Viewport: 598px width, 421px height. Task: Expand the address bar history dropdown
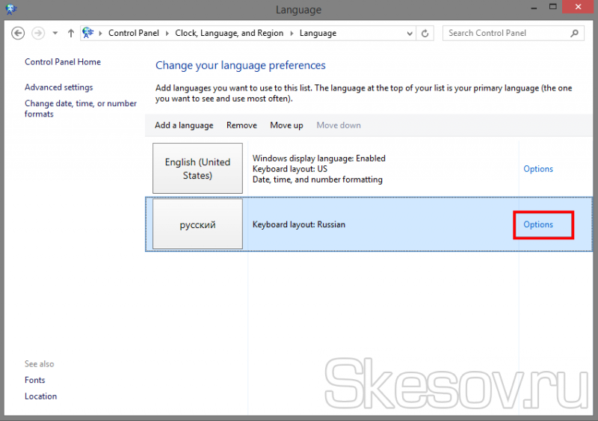(410, 33)
